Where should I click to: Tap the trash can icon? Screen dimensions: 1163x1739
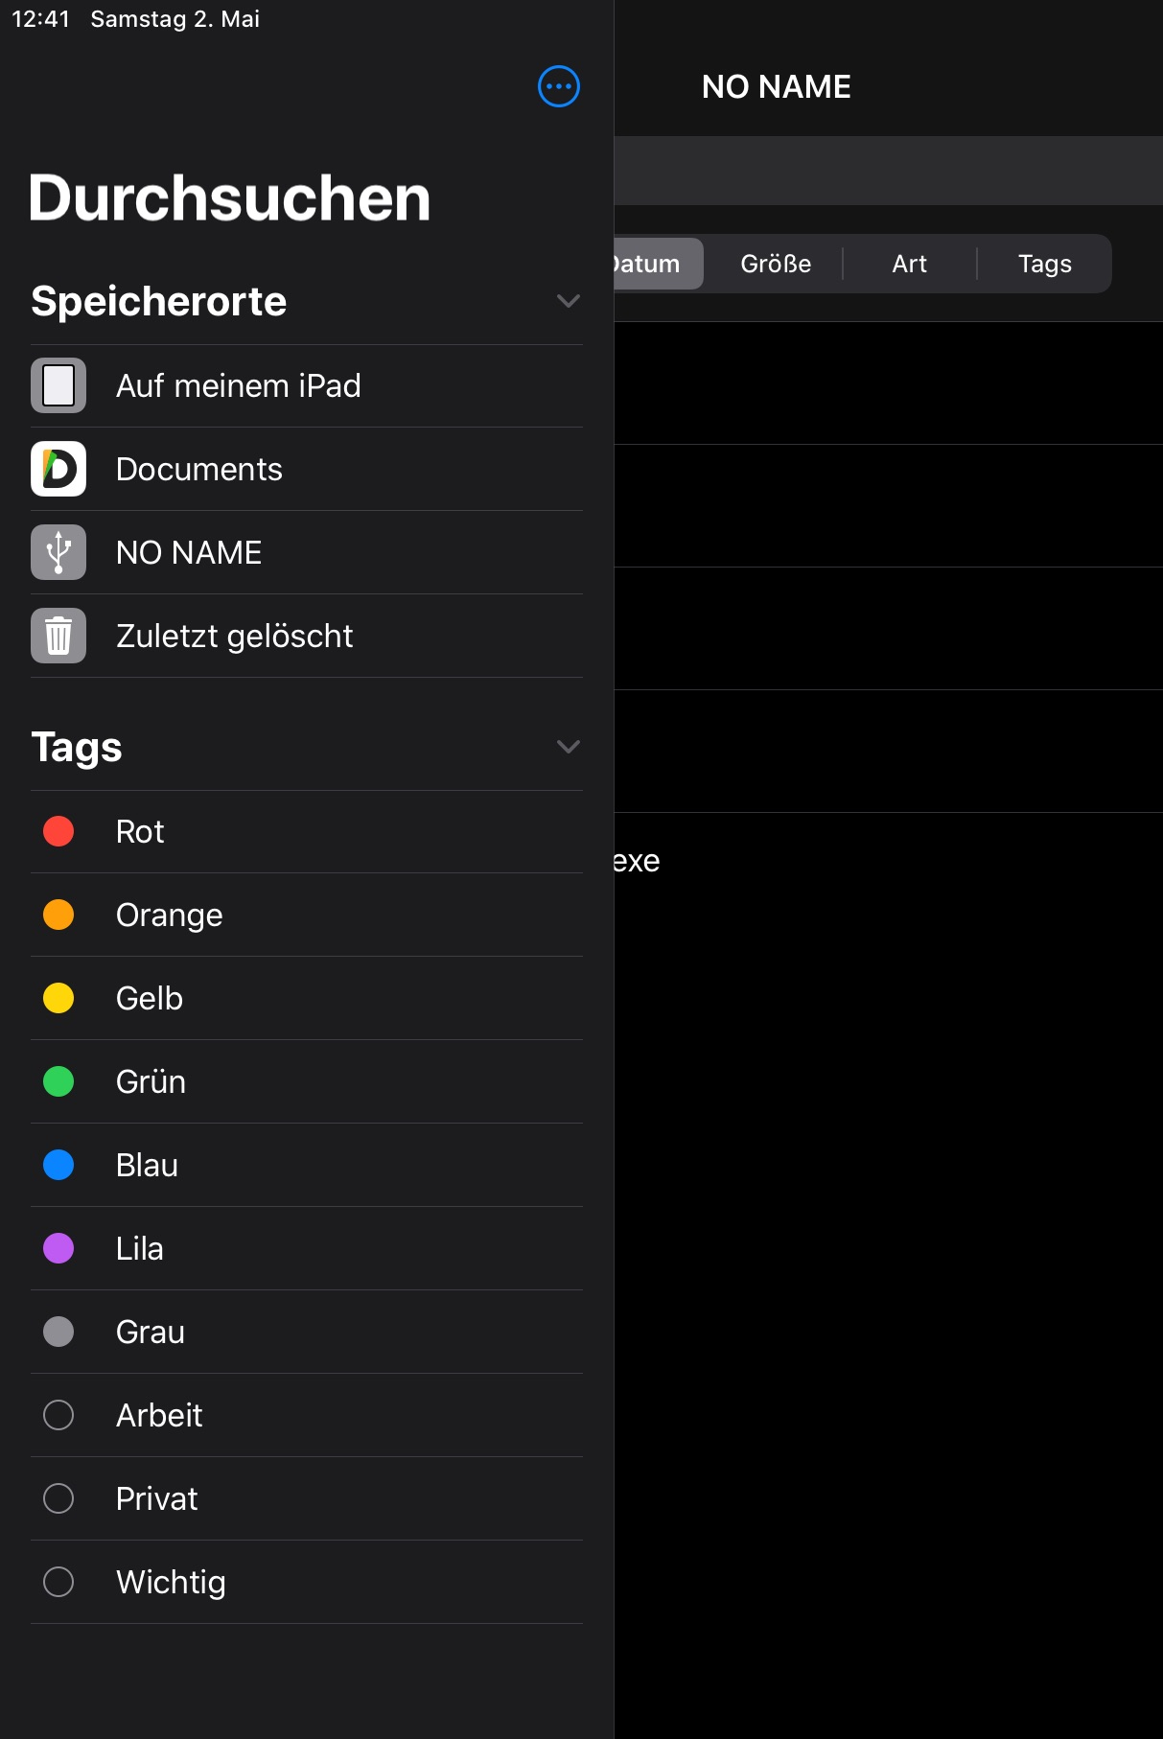58,636
